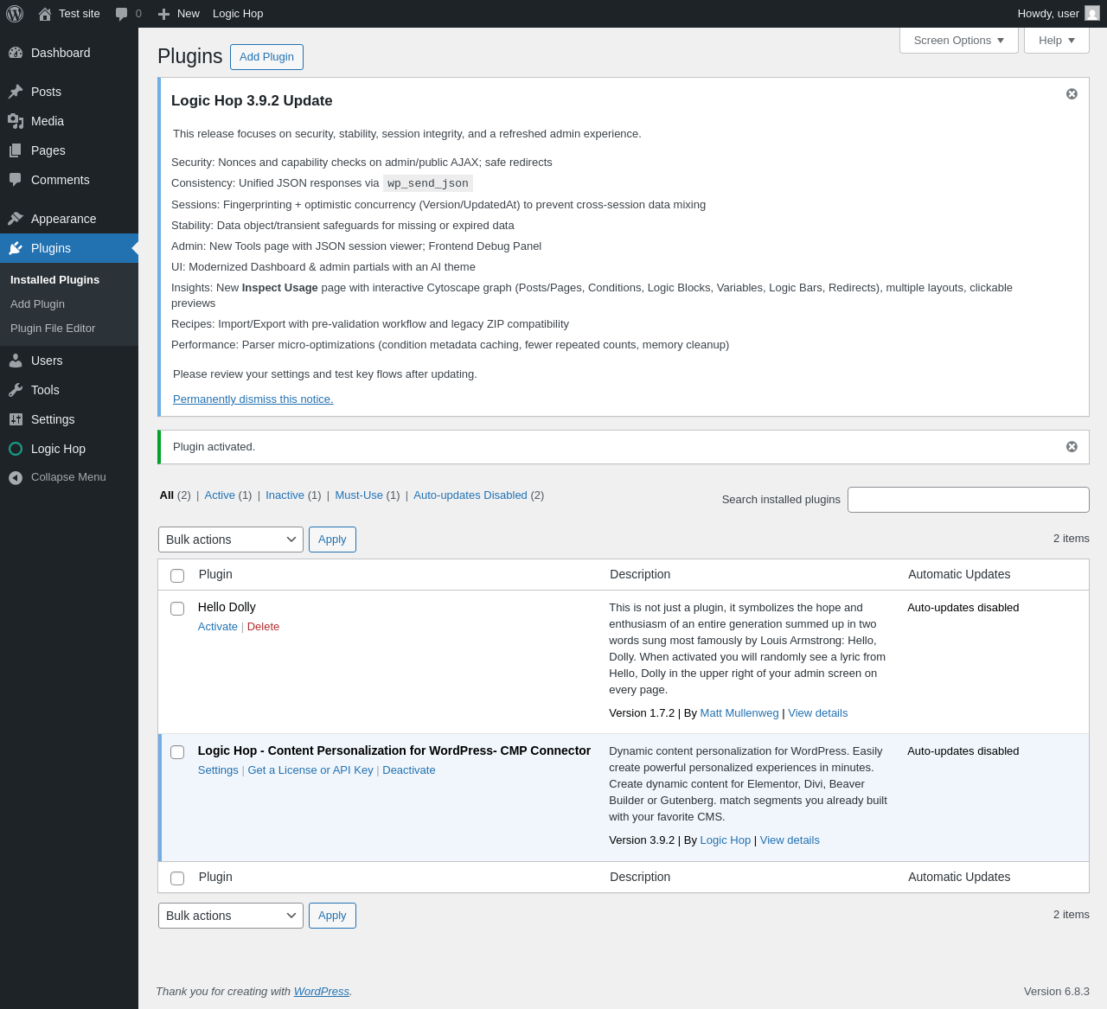Filter plugins by Inactive
The width and height of the screenshot is (1107, 1009).
(285, 495)
